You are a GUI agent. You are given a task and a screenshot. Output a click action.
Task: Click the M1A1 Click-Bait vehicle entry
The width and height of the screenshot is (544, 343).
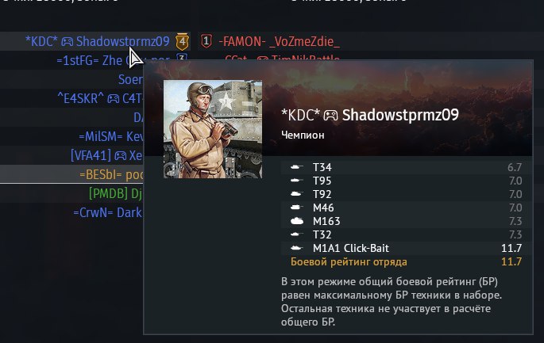[x=407, y=248]
